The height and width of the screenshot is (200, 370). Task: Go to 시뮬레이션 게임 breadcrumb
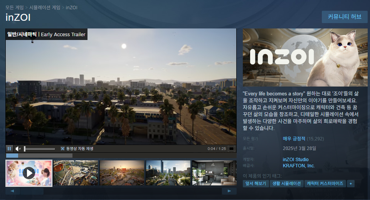pos(45,8)
